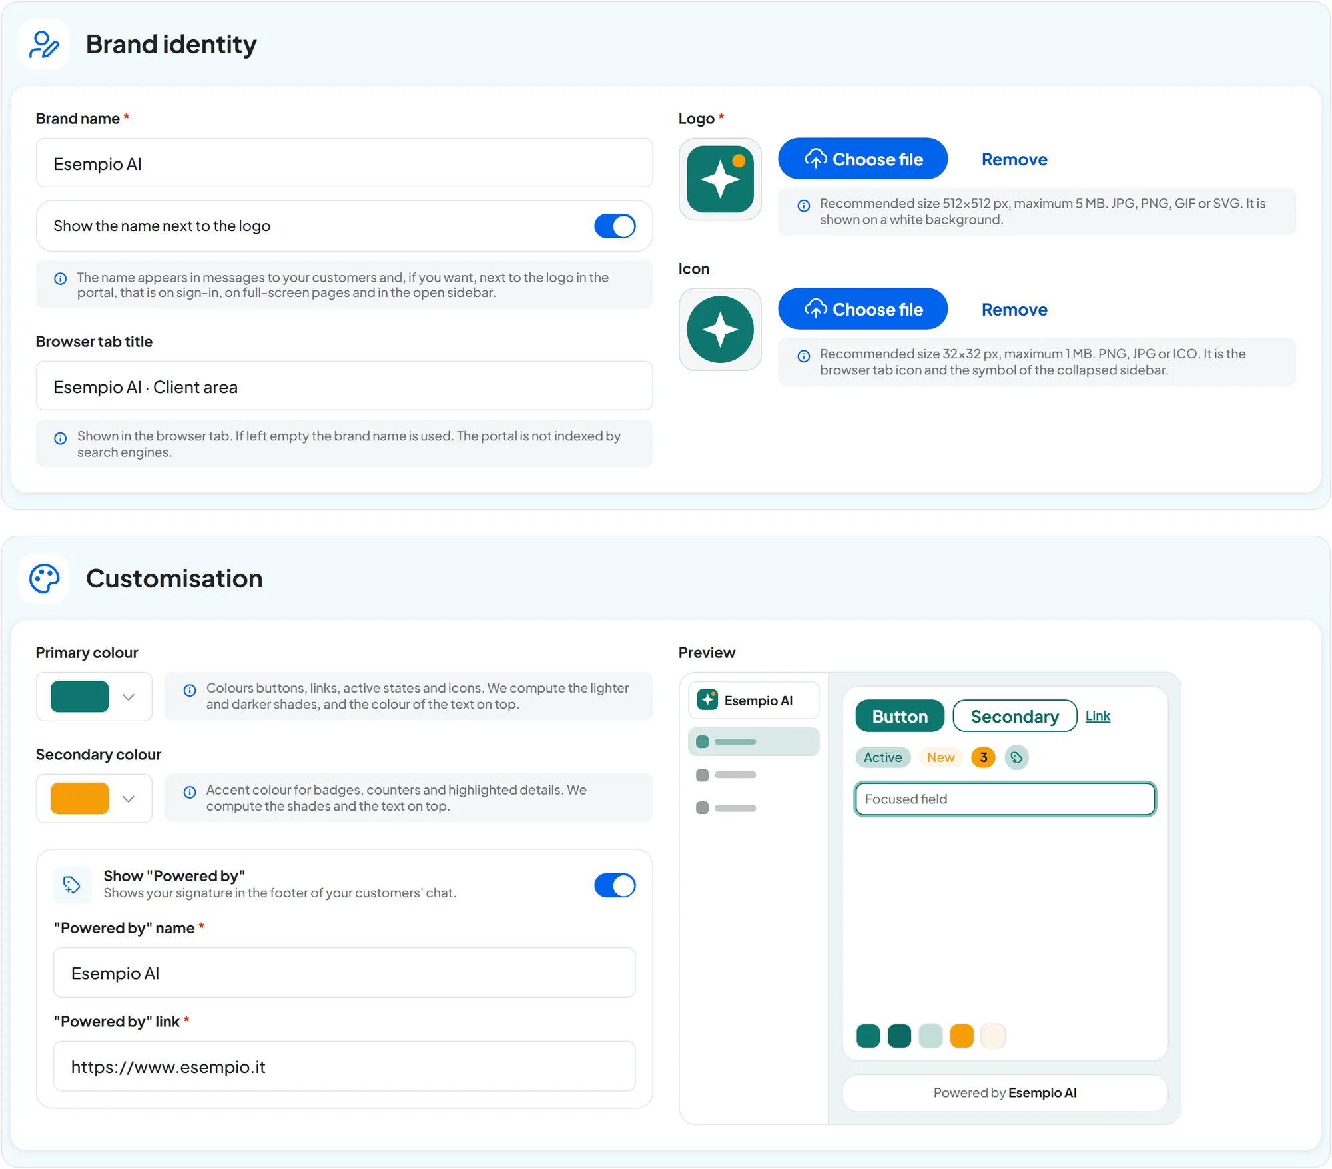The width and height of the screenshot is (1332, 1169).
Task: Click into the Browser tab title field
Action: coord(344,386)
